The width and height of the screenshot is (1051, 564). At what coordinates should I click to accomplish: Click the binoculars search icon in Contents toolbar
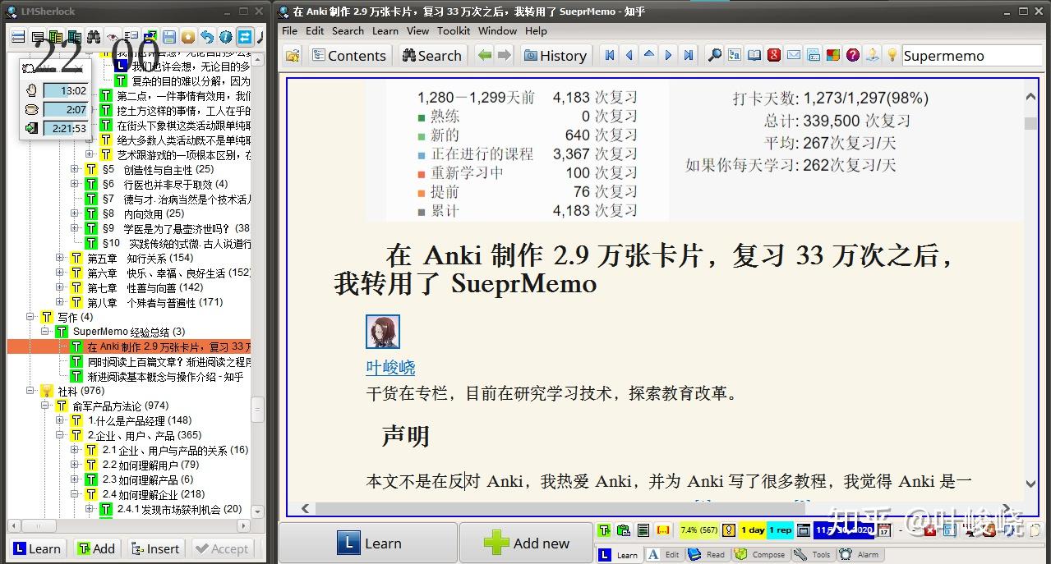[93, 36]
